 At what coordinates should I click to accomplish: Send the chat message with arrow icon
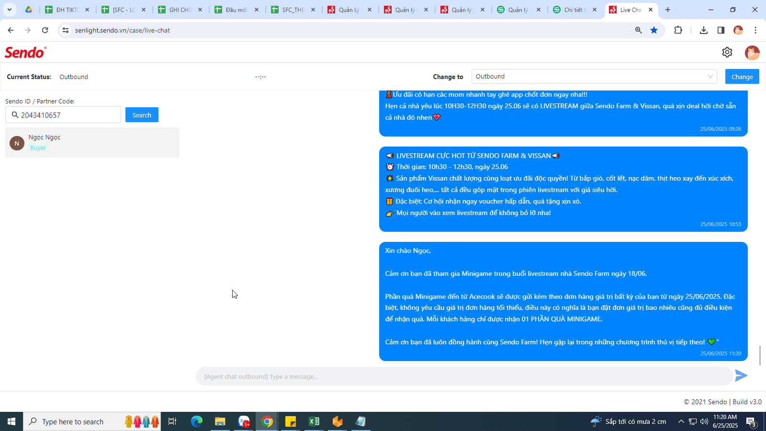[741, 375]
